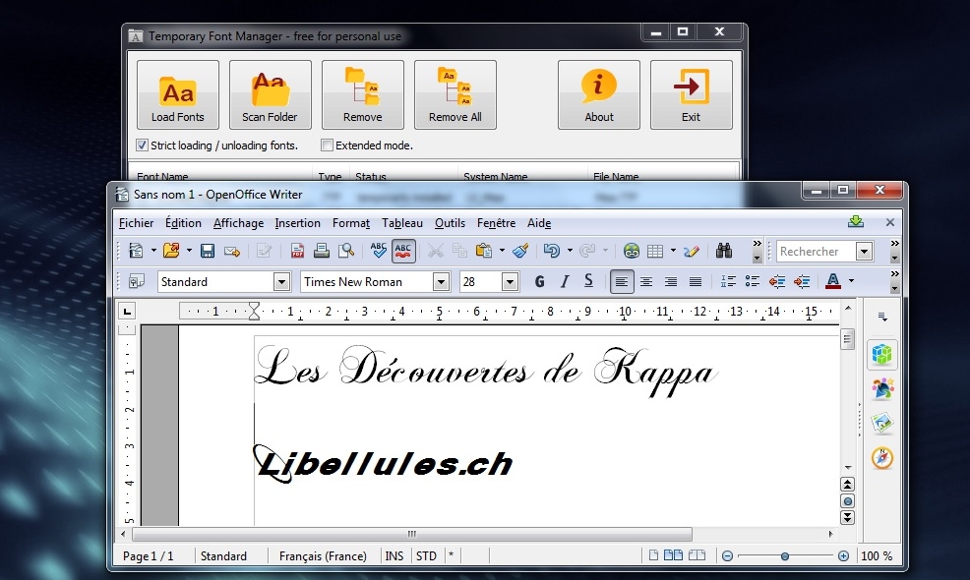Click the Hyperlink globe icon

pyautogui.click(x=631, y=251)
